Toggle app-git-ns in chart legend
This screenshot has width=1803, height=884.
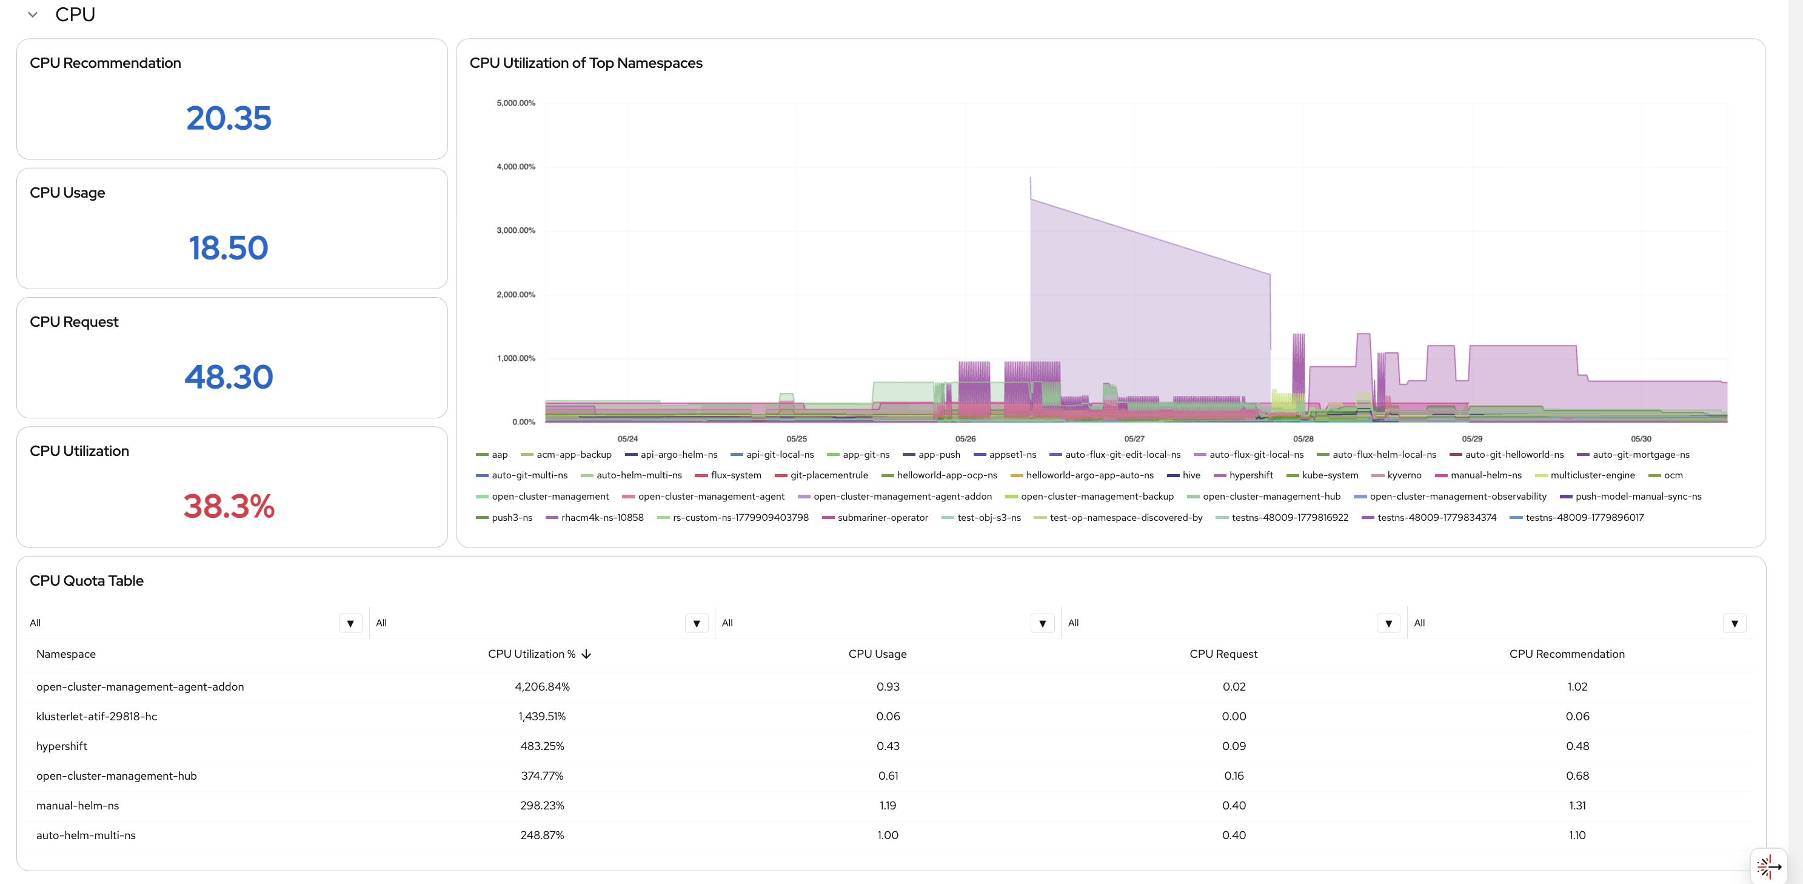[858, 454]
